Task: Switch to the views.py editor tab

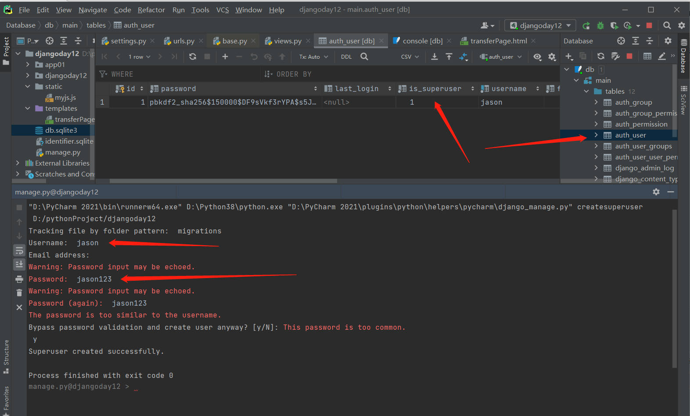Action: click(x=287, y=41)
